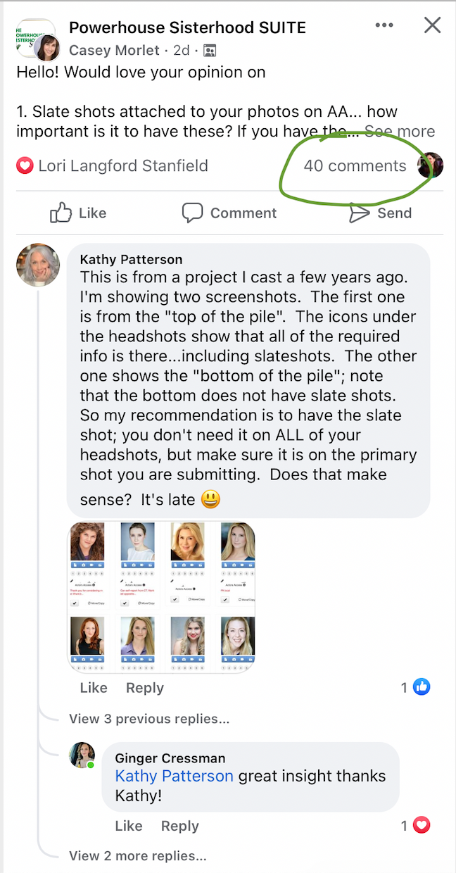Image resolution: width=456 pixels, height=873 pixels.
Task: Expand View 3 previous replies
Action: 149,719
